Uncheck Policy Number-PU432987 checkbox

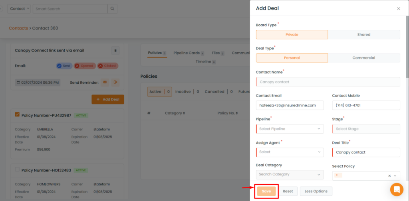tap(17, 114)
